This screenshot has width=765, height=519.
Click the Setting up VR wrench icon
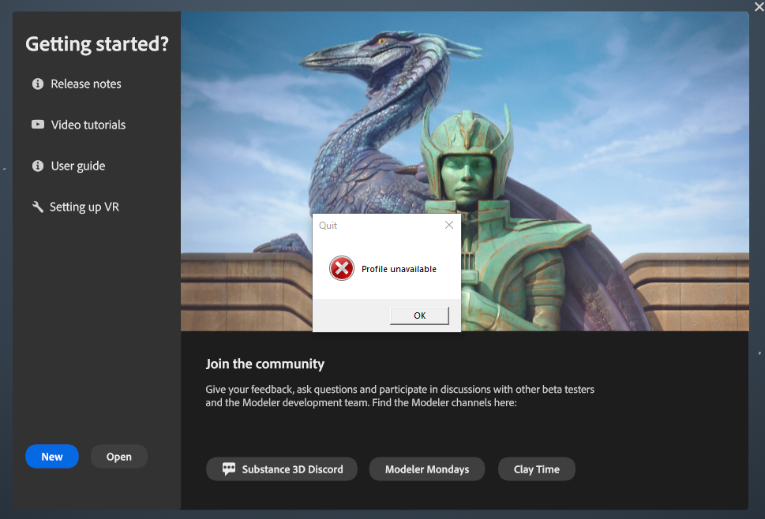(37, 207)
